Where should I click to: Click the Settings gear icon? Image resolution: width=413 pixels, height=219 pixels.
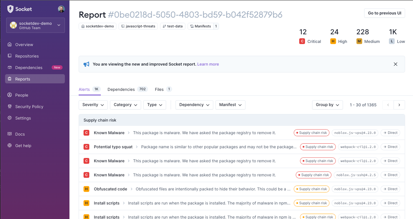pos(10,118)
